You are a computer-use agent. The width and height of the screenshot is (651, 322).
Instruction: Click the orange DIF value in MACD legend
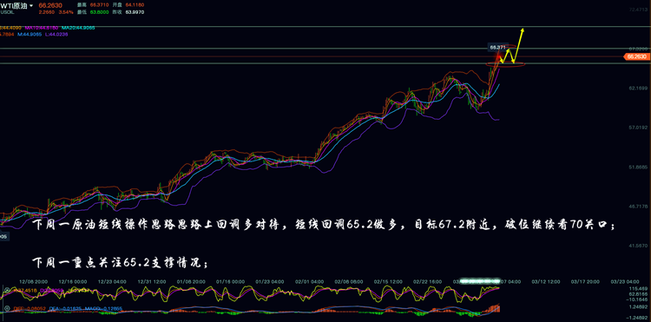point(30,308)
